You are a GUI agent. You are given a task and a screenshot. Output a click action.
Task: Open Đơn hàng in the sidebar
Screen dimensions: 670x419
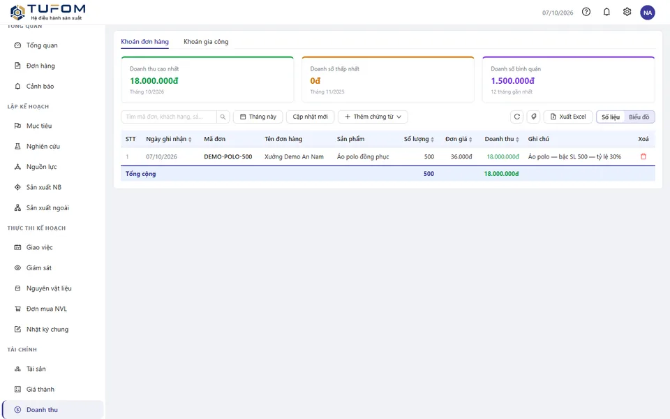[52, 66]
